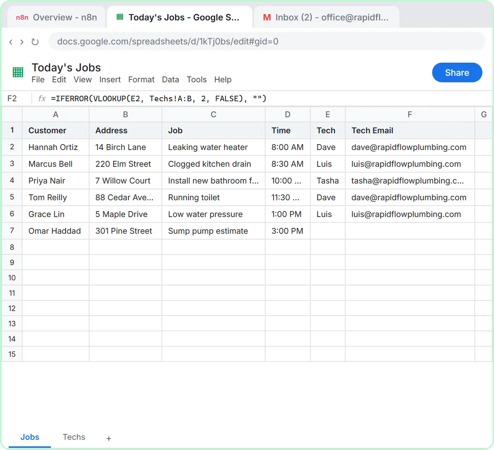Click the browser back arrow
This screenshot has width=494, height=450.
11,42
